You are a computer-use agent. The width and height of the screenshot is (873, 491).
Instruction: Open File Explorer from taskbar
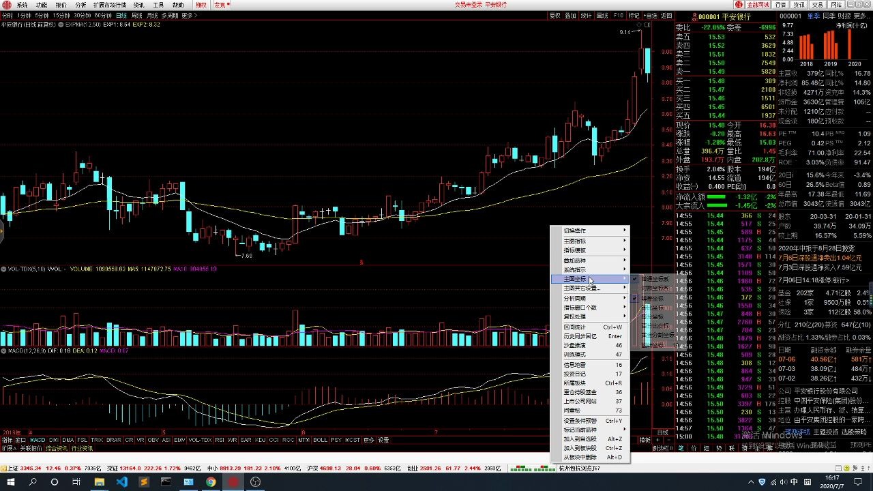tap(99, 481)
